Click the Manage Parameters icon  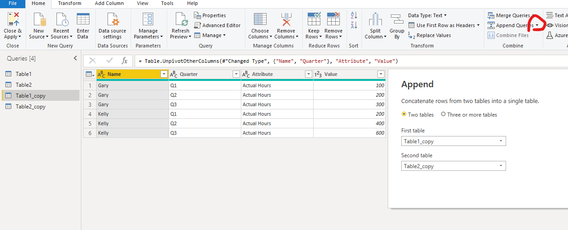[148, 19]
